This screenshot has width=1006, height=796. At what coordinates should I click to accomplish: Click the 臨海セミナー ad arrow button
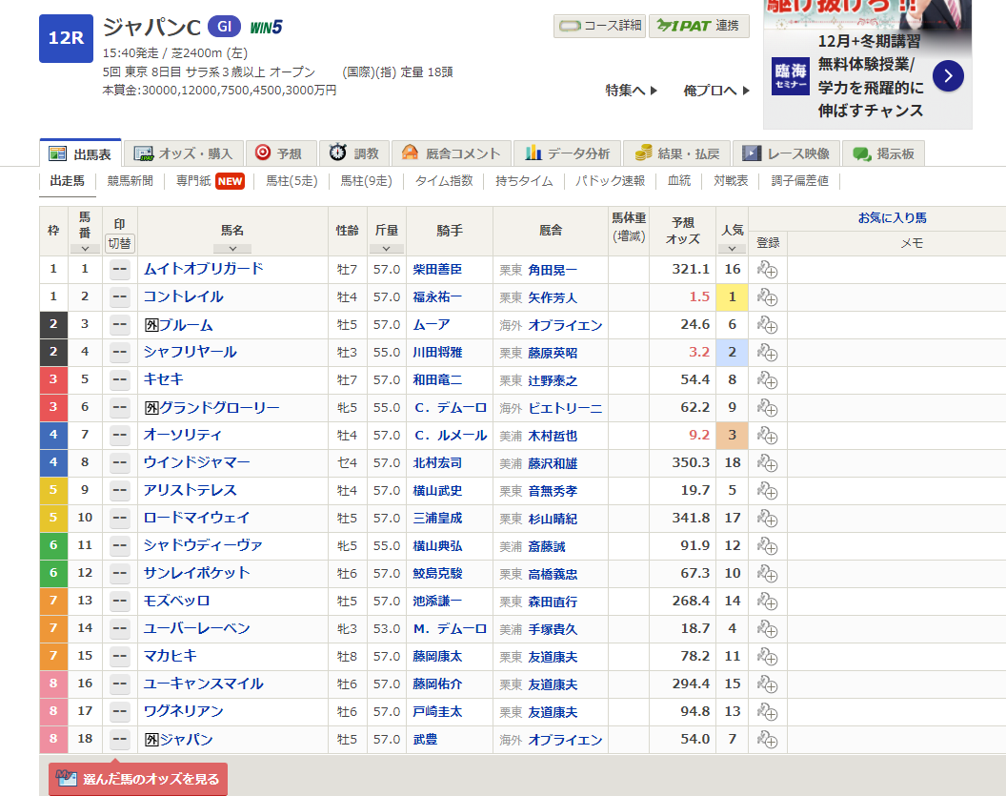click(x=948, y=75)
